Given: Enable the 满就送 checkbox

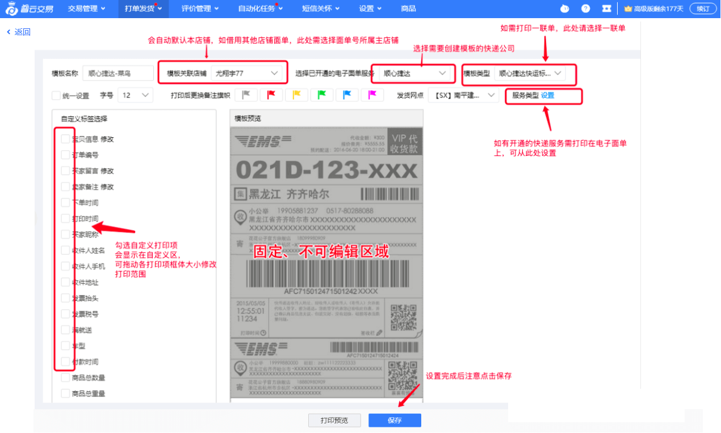Looking at the screenshot, I should [x=65, y=329].
